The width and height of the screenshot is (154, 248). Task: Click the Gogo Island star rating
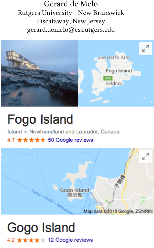31,240
